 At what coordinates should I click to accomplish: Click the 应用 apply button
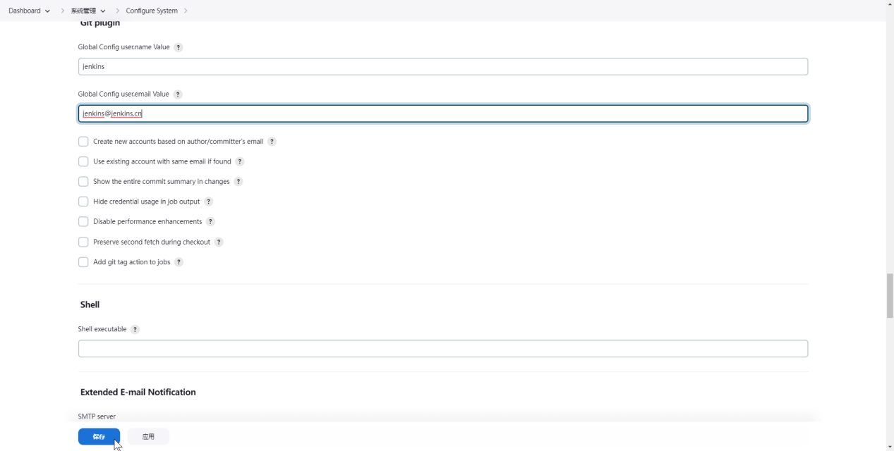[x=148, y=437]
